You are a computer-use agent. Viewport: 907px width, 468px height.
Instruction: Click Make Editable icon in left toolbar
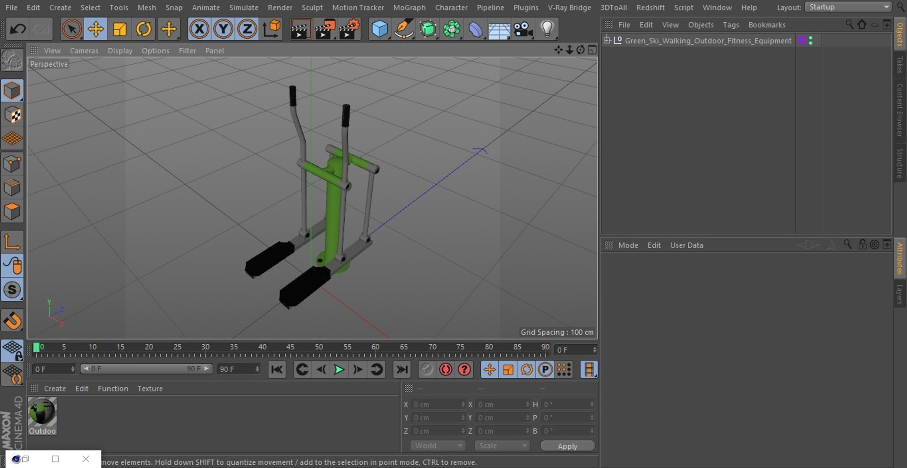(12, 60)
